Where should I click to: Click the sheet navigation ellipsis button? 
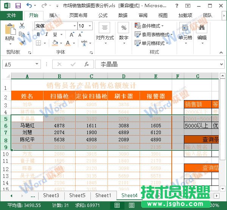(33, 196)
